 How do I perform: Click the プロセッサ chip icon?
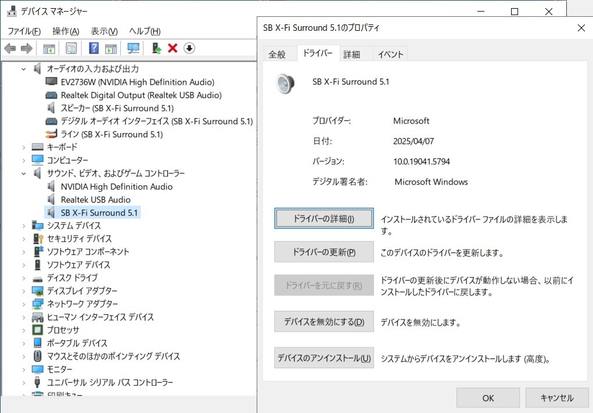(37, 330)
